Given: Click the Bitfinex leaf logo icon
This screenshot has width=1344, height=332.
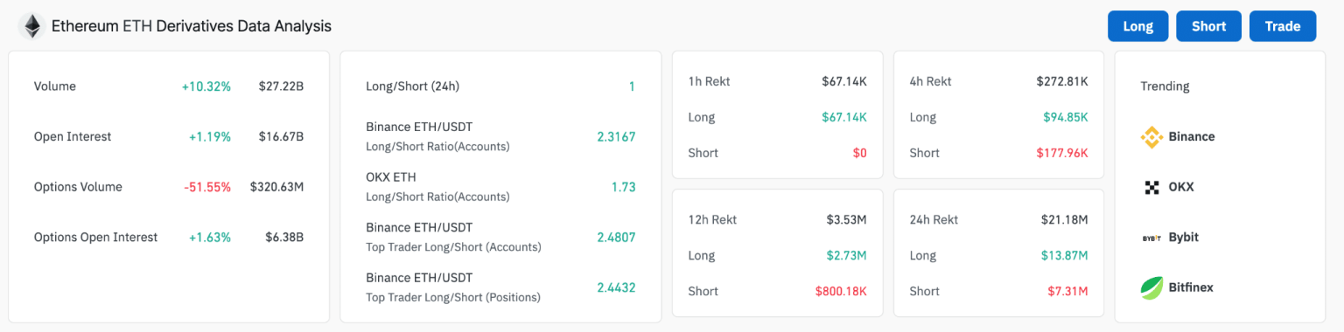Looking at the screenshot, I should pyautogui.click(x=1151, y=287).
